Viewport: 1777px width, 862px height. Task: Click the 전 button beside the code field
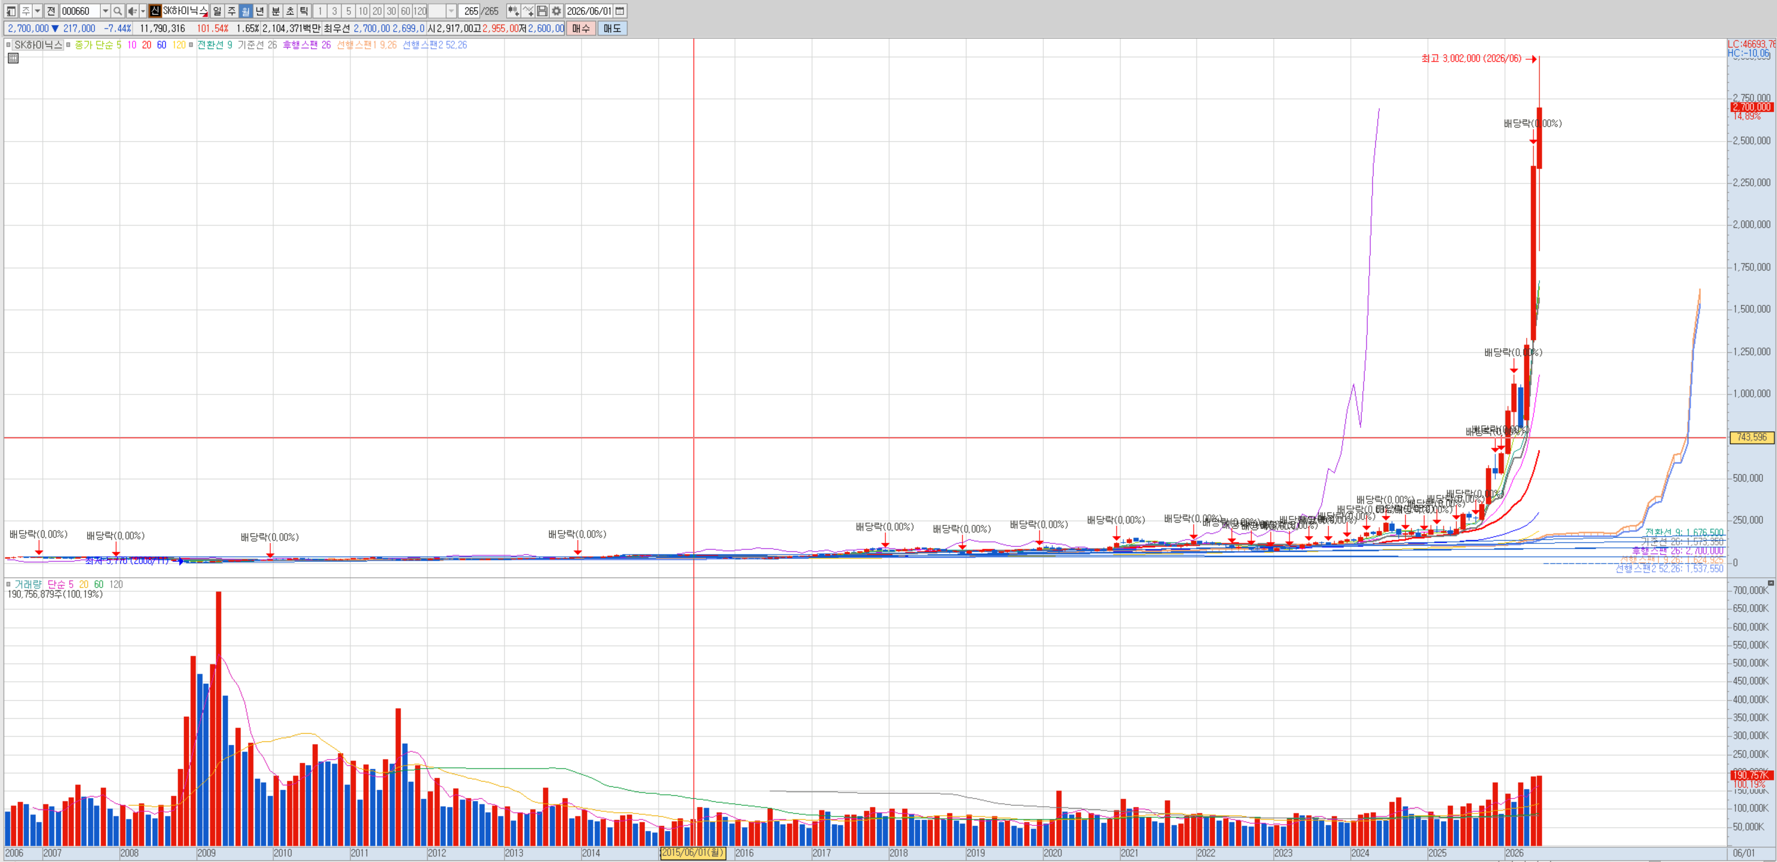tap(51, 11)
